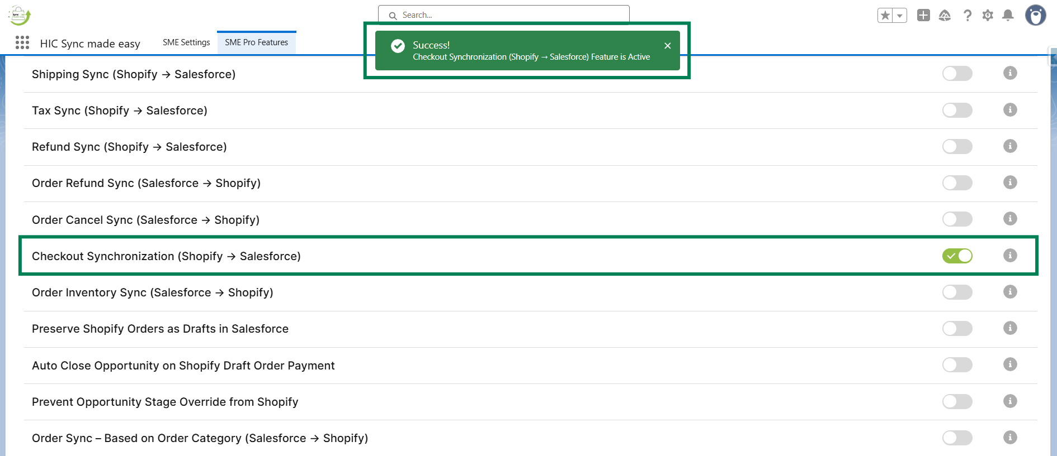Click in the global Search field
The height and width of the screenshot is (456, 1057).
click(x=503, y=15)
